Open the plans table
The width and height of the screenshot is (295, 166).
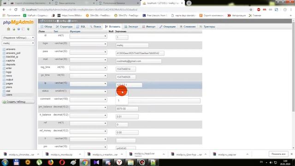click(9, 87)
